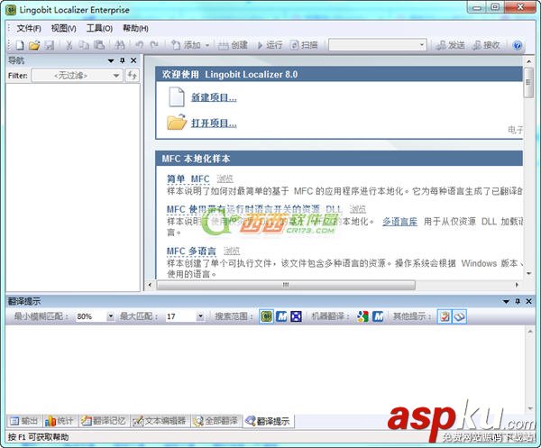Open the empty toolbar combo box
This screenshot has width=541, height=448.
[x=378, y=45]
